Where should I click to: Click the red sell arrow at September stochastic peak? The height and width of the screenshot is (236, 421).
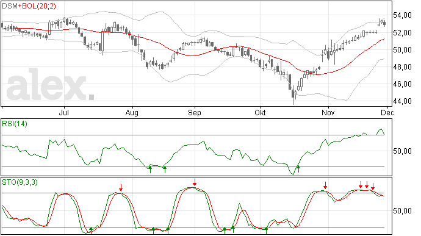[x=195, y=182]
